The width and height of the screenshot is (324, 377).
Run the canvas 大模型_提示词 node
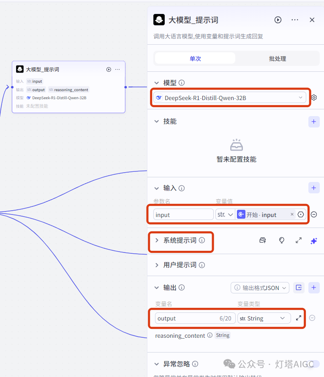[x=109, y=70]
